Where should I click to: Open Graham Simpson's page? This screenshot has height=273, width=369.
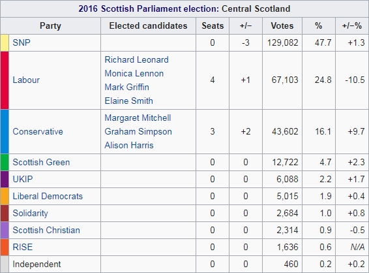138,131
